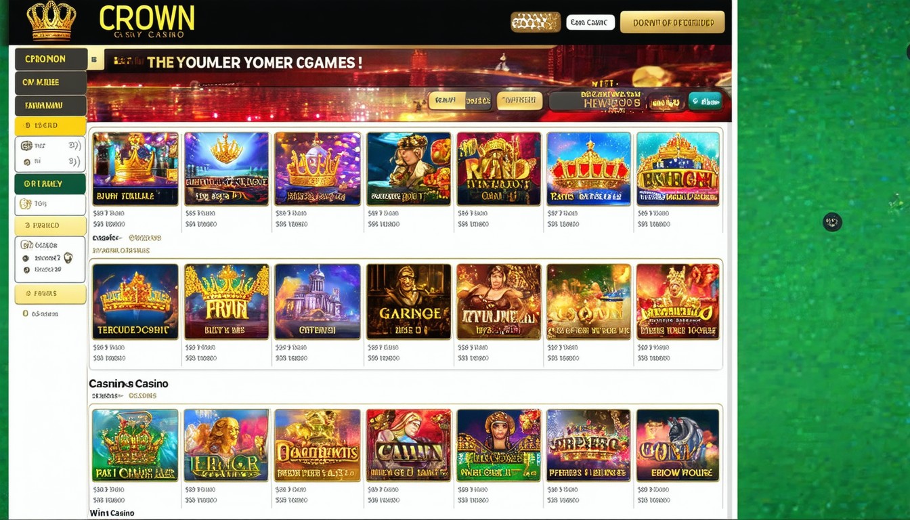Image resolution: width=910 pixels, height=520 pixels.
Task: Click the white input field in header
Action: pyautogui.click(x=590, y=22)
